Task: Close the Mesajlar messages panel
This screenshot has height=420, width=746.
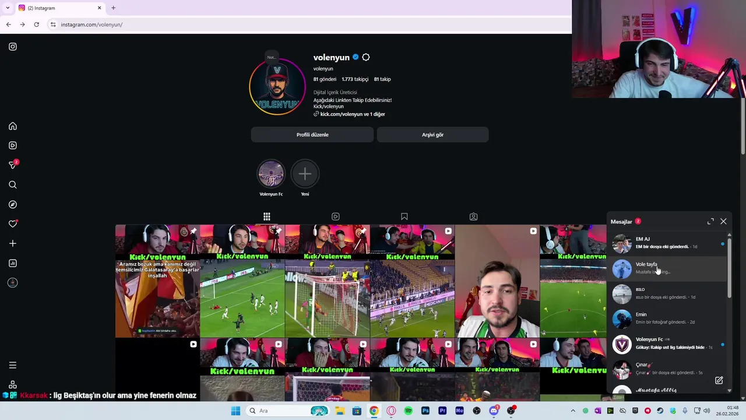Action: tap(723, 222)
